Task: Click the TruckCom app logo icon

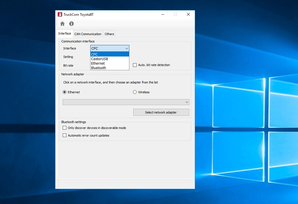Action: tap(60, 15)
